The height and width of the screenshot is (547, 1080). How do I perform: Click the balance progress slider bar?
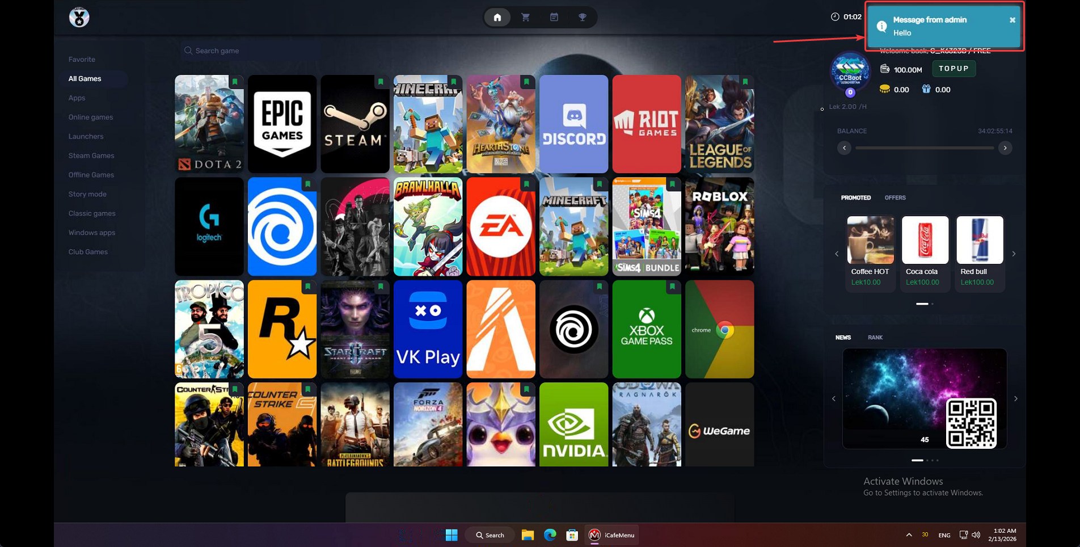pos(925,148)
